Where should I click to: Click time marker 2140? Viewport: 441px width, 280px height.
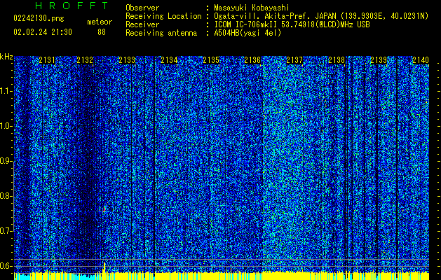[421, 60]
